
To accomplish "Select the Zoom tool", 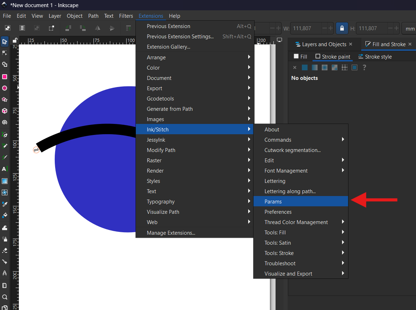I will (x=5, y=297).
